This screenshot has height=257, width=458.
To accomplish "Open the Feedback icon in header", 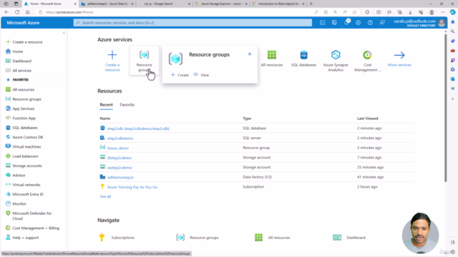I will [x=382, y=23].
